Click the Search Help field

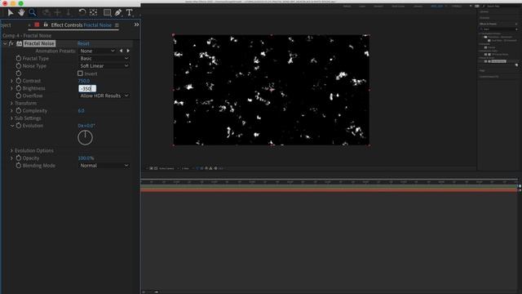501,6
